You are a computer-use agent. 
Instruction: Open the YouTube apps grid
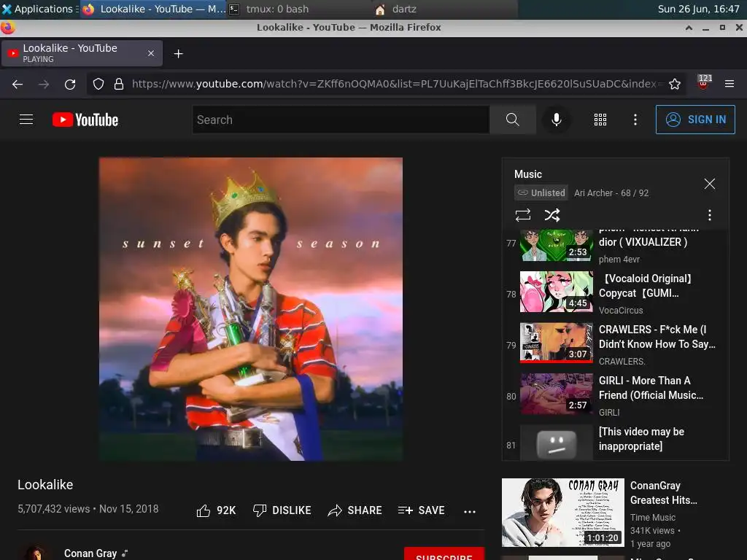point(600,120)
